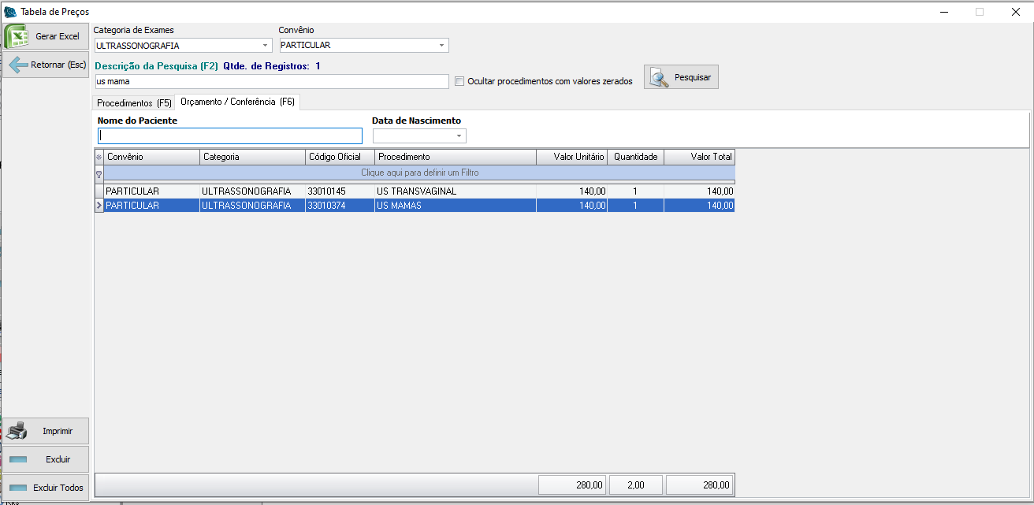The width and height of the screenshot is (1034, 505).
Task: Click the filter row to define a filter
Action: point(419,173)
